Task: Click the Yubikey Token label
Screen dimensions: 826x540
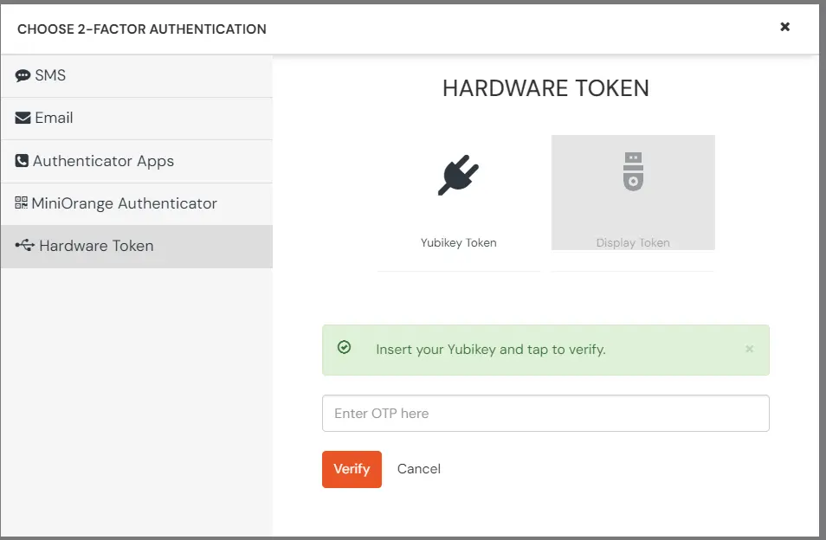Action: 458,242
